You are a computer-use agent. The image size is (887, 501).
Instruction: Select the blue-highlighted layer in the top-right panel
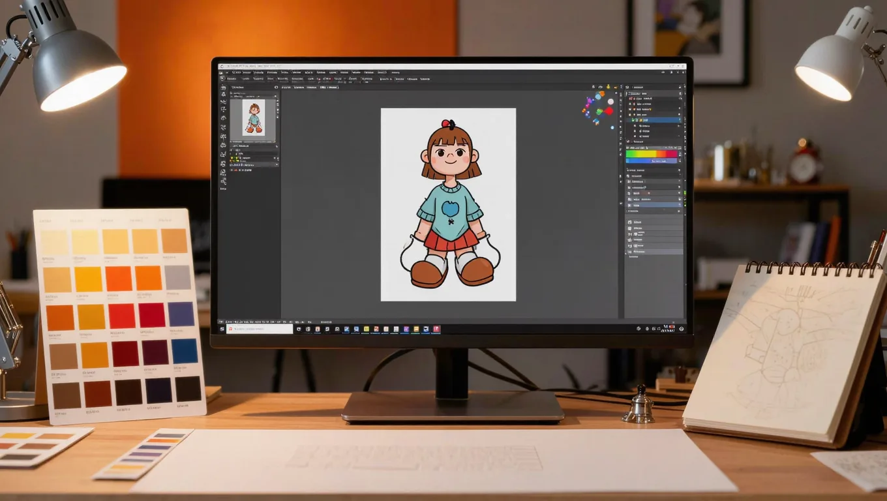654,120
